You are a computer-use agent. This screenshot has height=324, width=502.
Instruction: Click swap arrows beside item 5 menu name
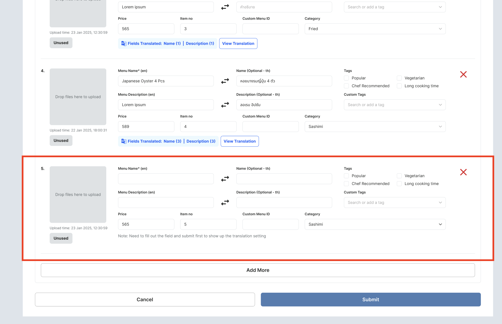tap(225, 179)
